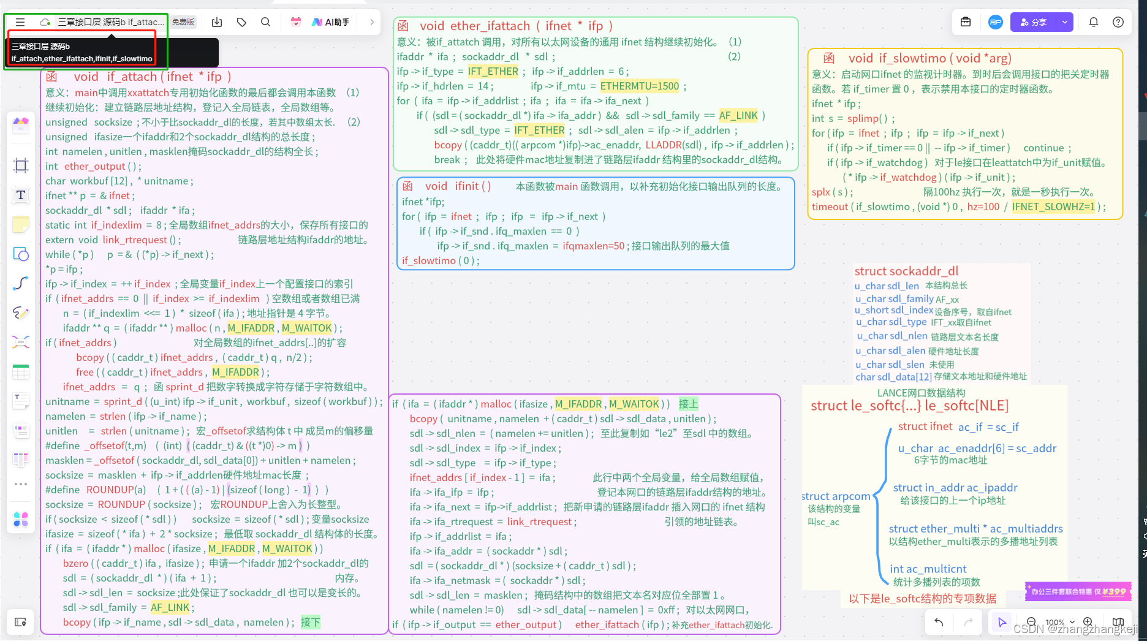
Task: Click the green-highlighted '接上' marker
Action: 688,404
